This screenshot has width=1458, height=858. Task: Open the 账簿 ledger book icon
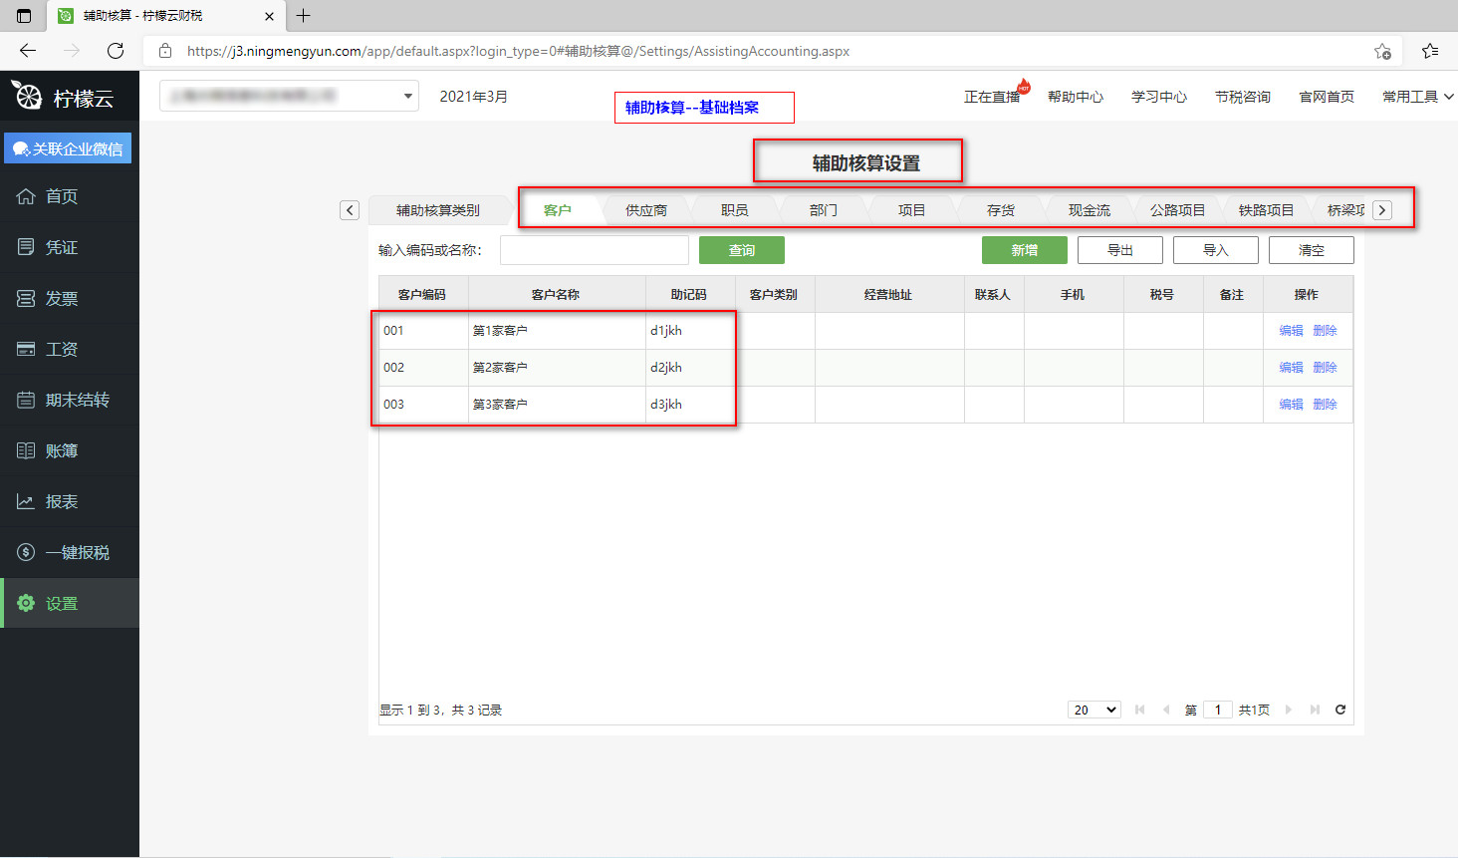pyautogui.click(x=26, y=450)
